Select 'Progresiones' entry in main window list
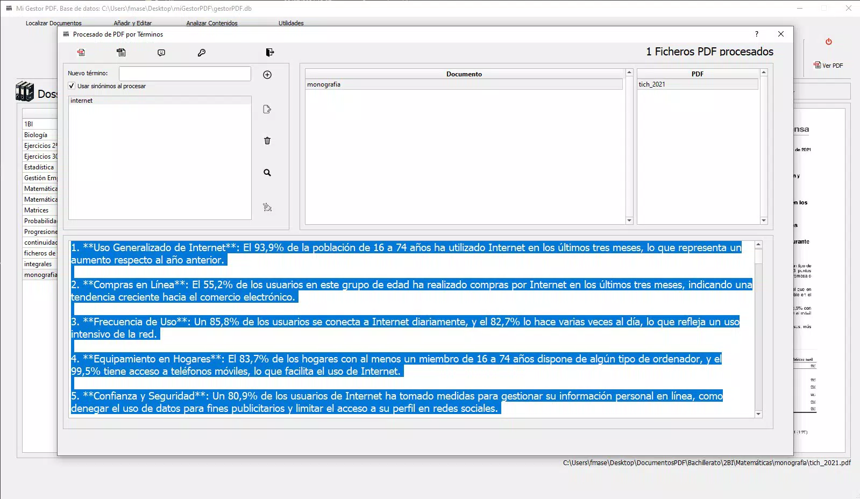The image size is (860, 499). pos(40,232)
